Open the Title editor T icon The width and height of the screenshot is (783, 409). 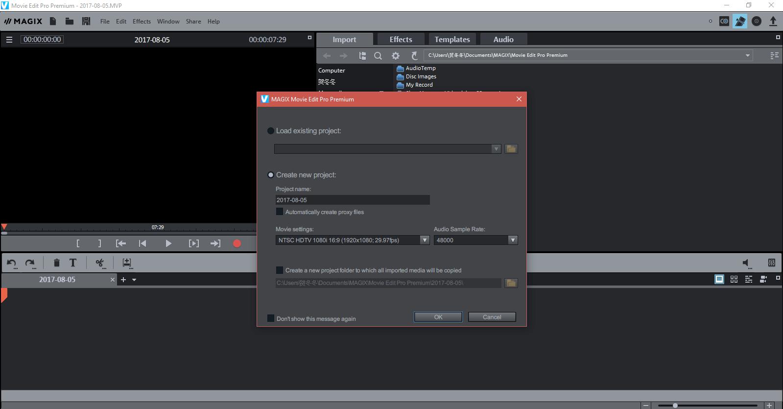(73, 263)
